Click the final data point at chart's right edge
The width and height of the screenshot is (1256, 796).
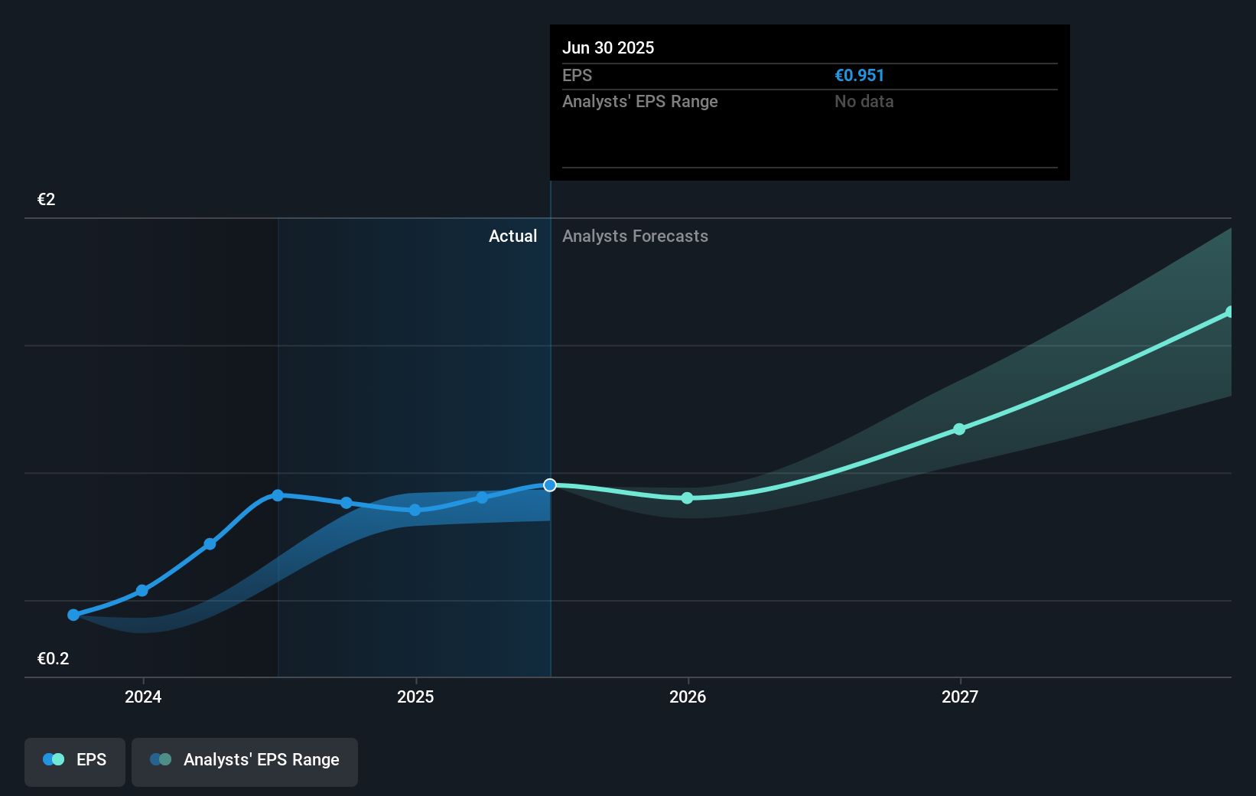1231,311
